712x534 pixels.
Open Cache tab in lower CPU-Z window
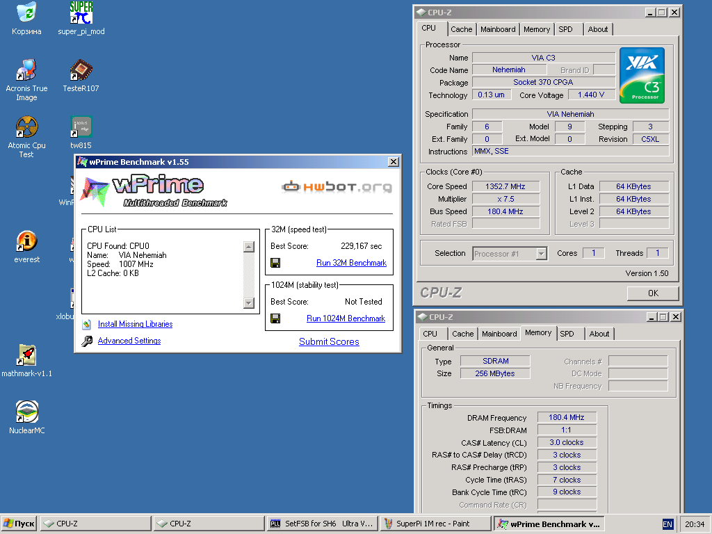tap(462, 334)
